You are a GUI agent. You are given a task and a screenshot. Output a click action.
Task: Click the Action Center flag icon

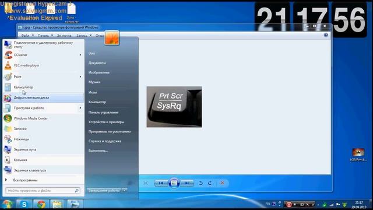coord(338,205)
